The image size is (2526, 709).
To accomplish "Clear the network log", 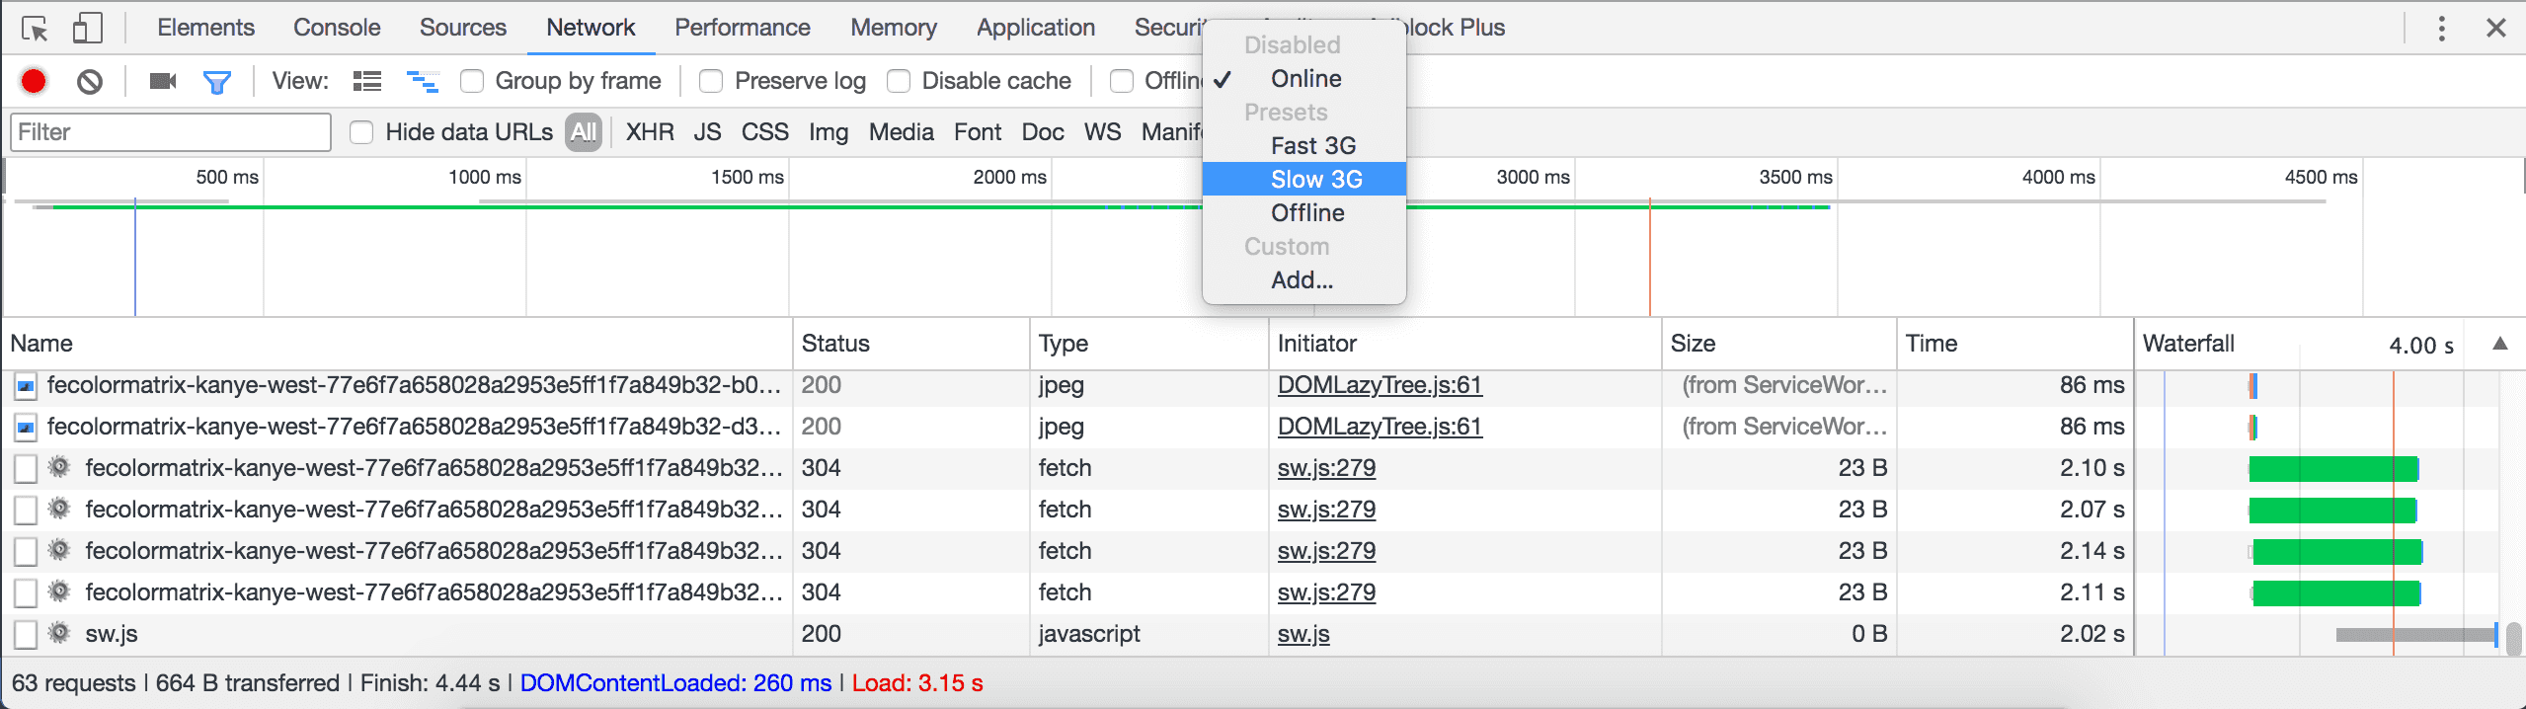I will [90, 81].
